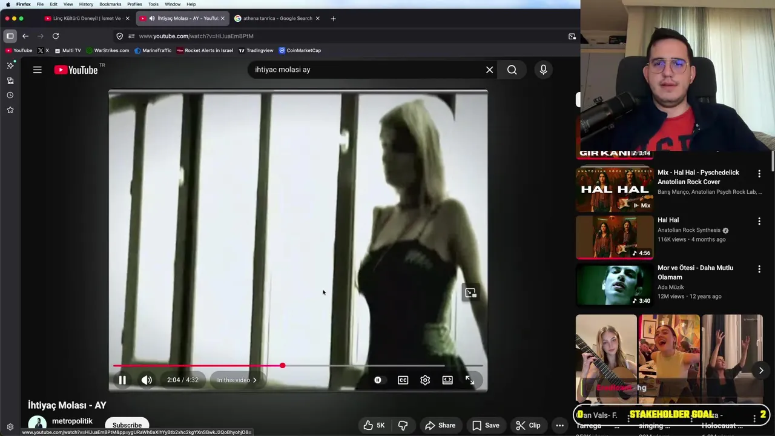Close the İhtiyaç Molası tab
Viewport: 775px width, 436px height.
pos(222,18)
